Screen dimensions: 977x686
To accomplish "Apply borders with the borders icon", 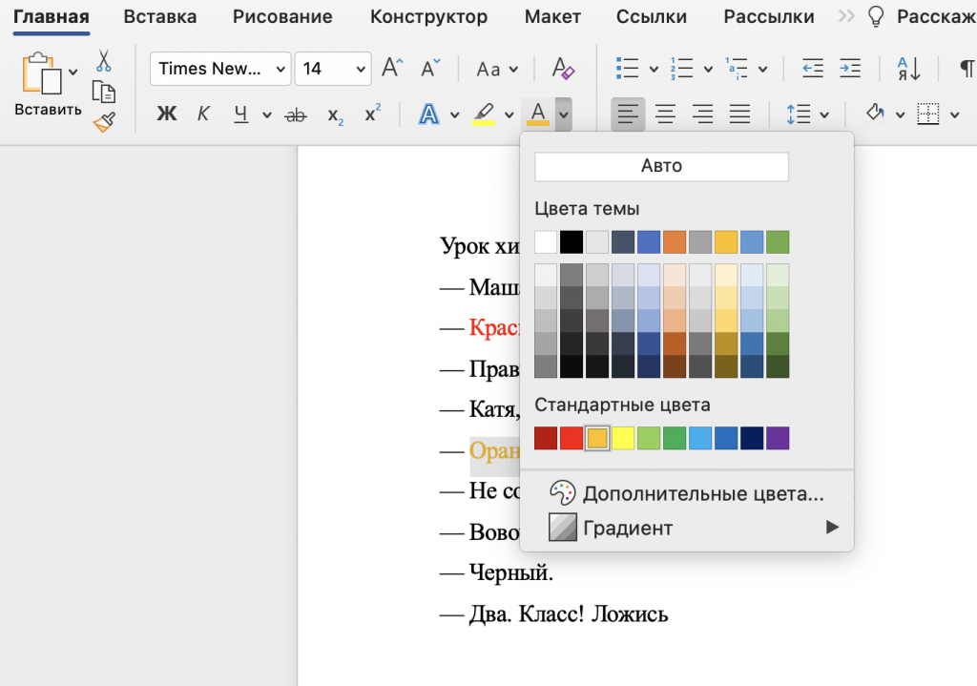I will [x=927, y=114].
